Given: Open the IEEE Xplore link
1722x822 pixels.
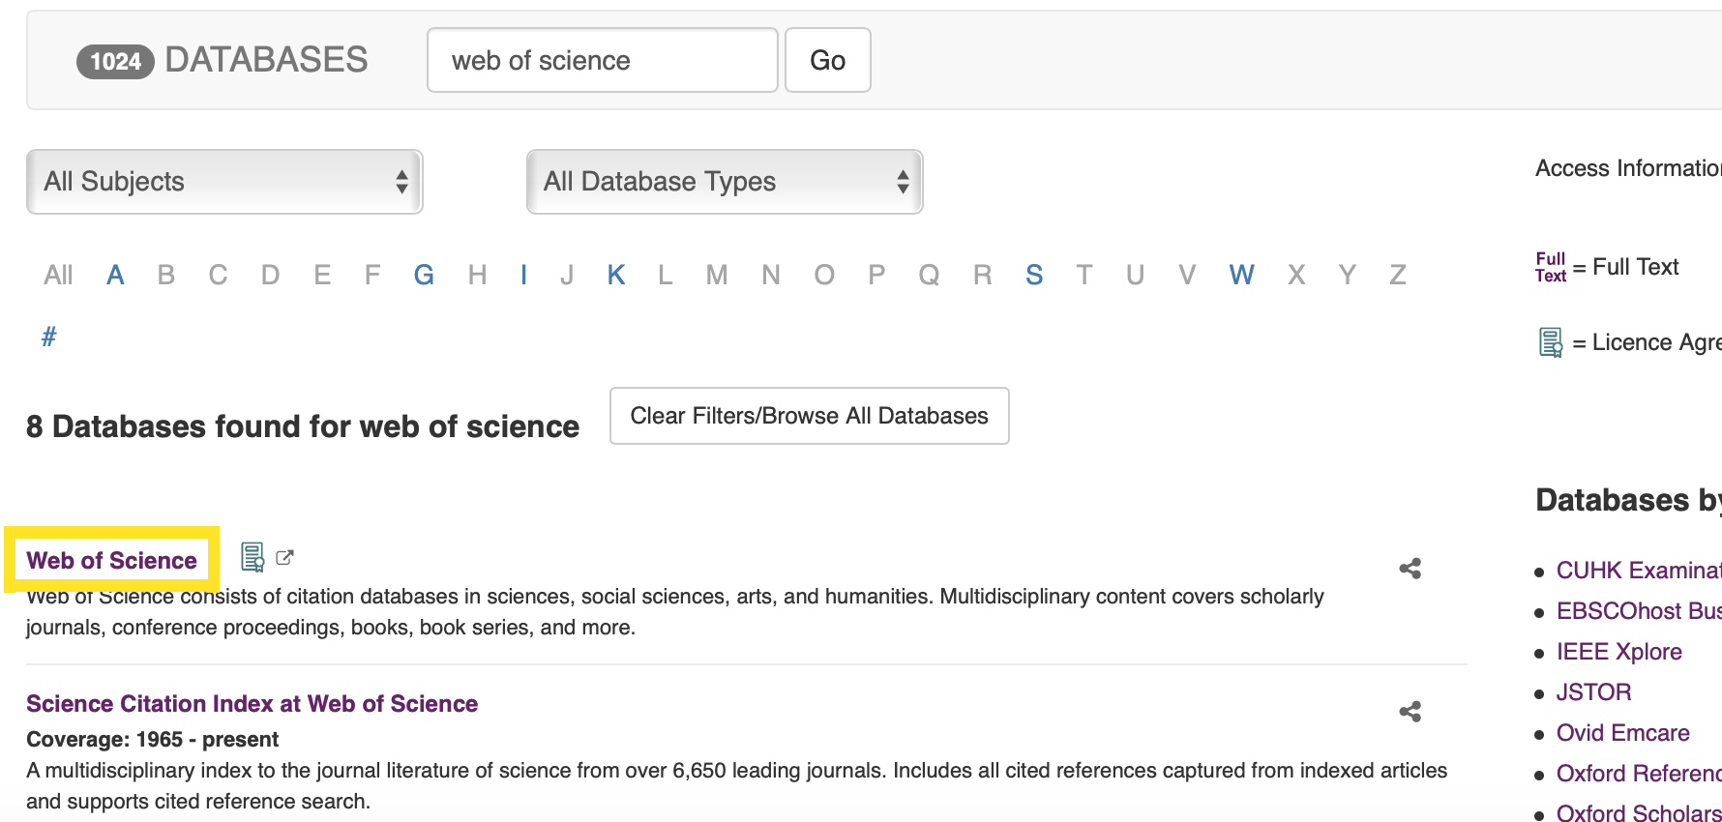Looking at the screenshot, I should click(1618, 652).
